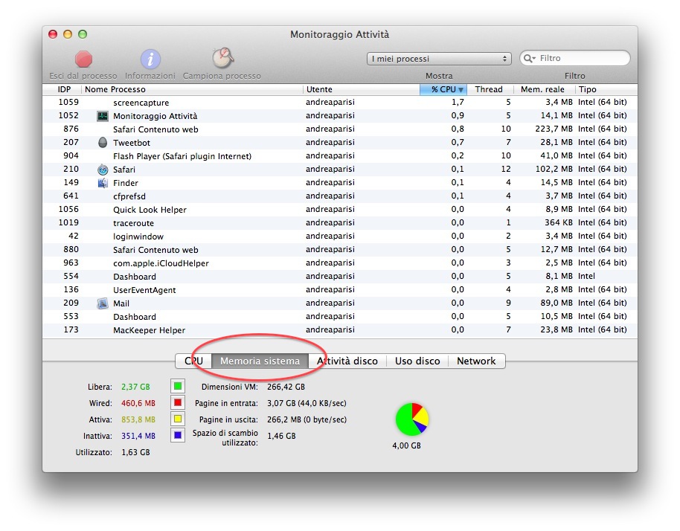Click the magnifier icon in Filtro field
680x531 pixels.
tap(529, 58)
